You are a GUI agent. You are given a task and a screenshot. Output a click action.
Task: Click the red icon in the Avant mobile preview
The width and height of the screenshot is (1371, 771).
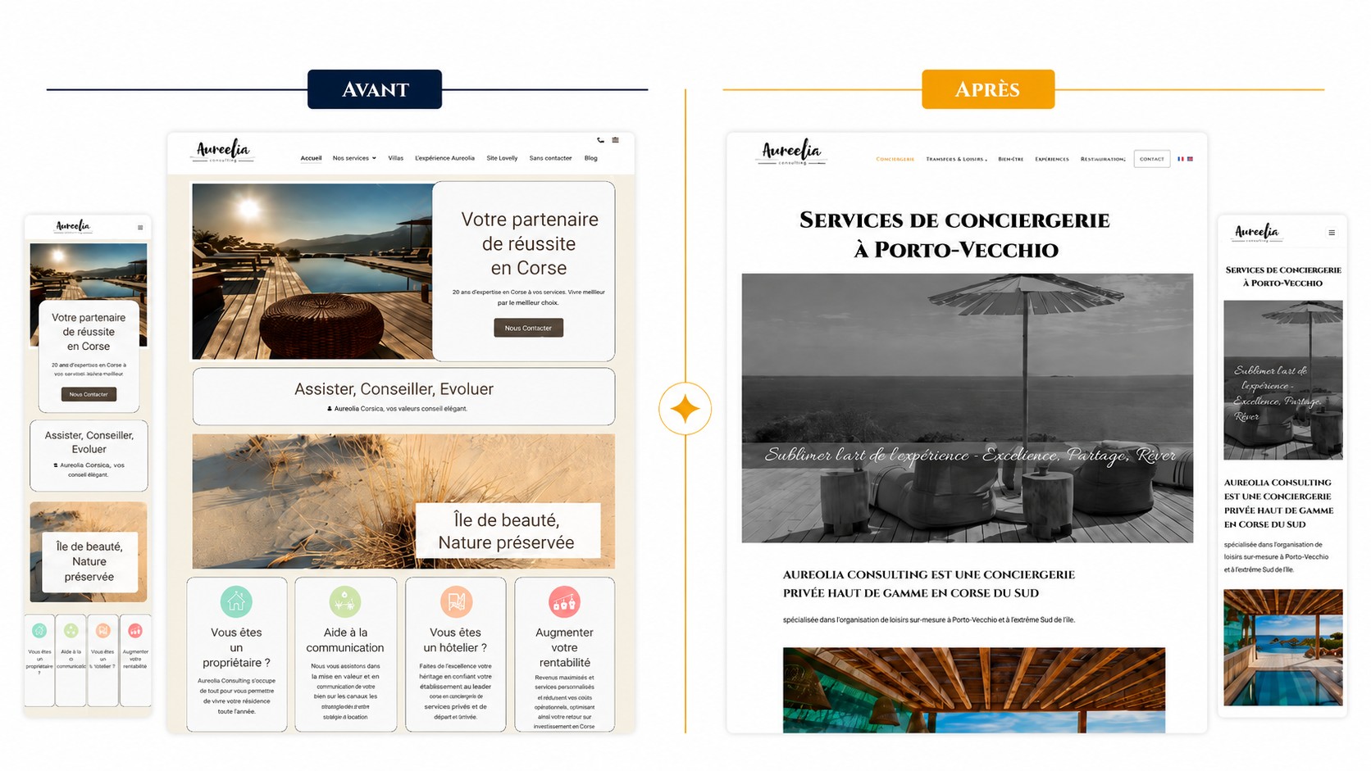point(135,630)
